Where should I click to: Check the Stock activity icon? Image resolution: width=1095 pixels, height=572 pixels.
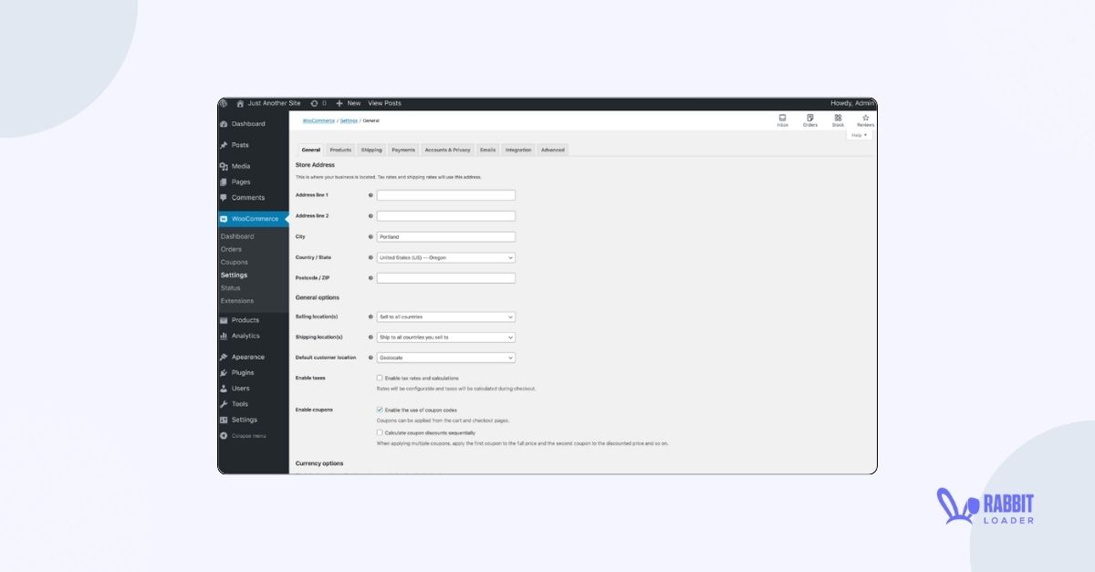point(837,119)
